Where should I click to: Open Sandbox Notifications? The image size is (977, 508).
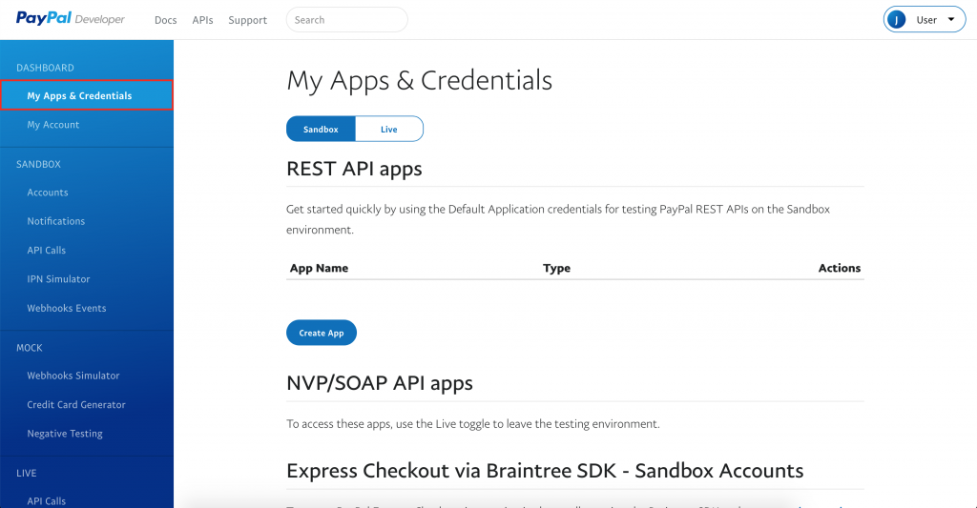(x=56, y=221)
